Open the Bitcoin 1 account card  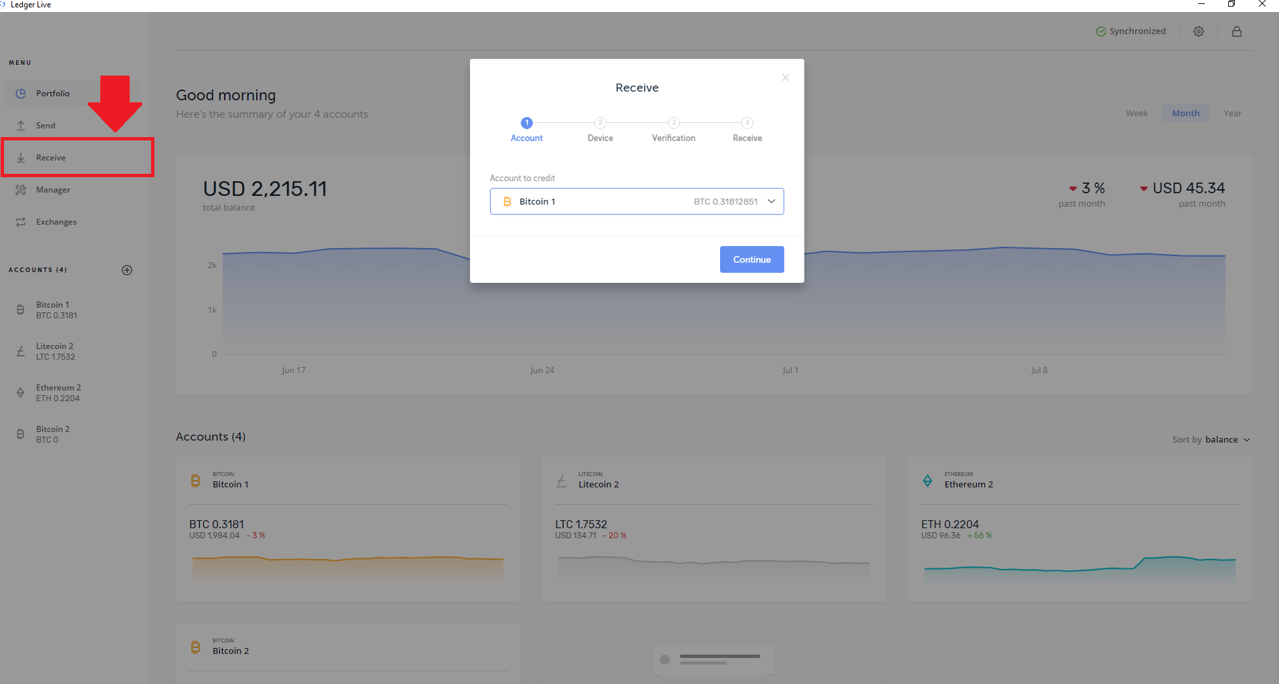[x=348, y=530]
